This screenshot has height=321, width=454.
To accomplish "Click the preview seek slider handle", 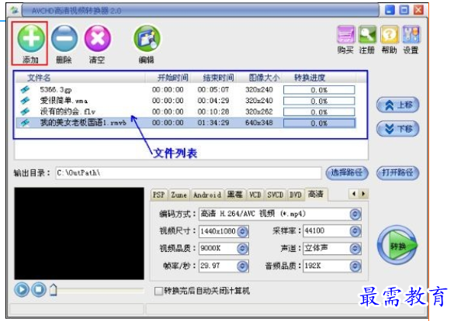I will click(x=53, y=290).
